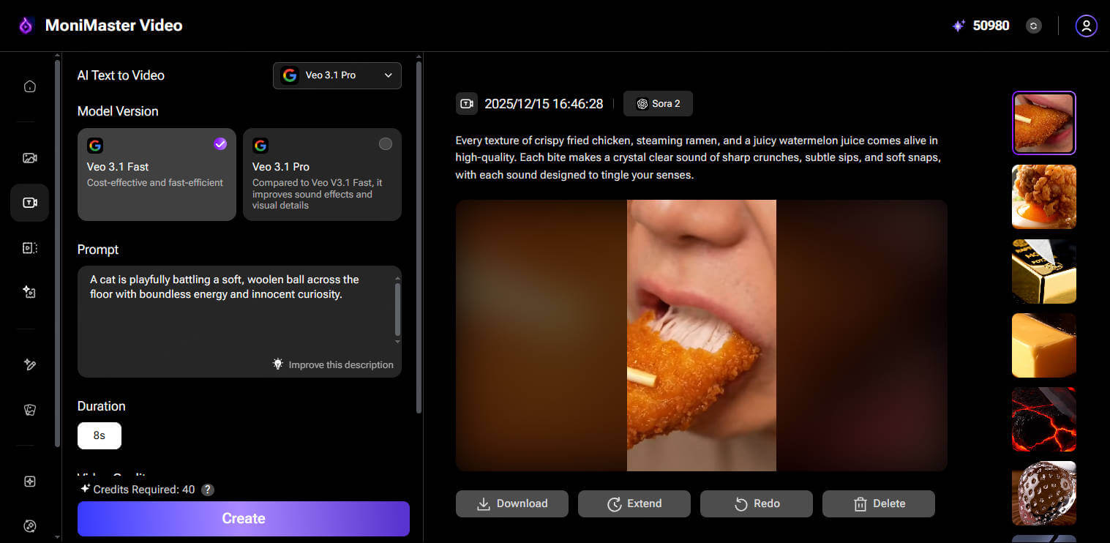Viewport: 1110px width, 543px height.
Task: Open the Veo 3.1 Pro model dropdown
Action: click(337, 75)
